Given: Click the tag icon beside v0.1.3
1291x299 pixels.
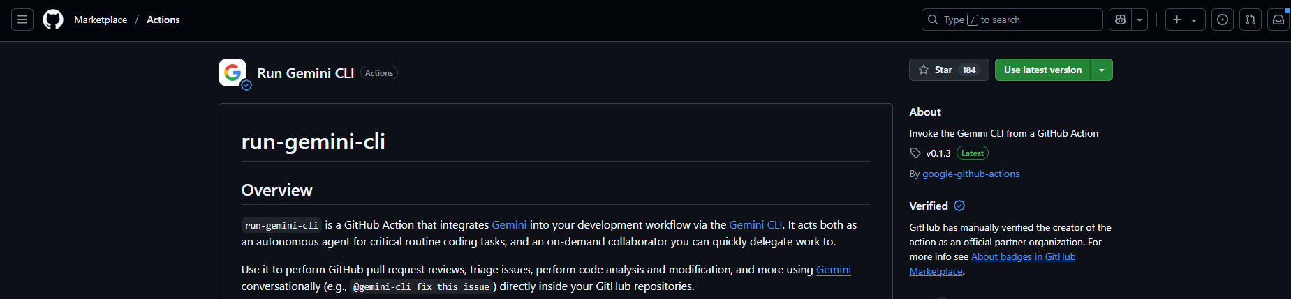Looking at the screenshot, I should point(915,153).
